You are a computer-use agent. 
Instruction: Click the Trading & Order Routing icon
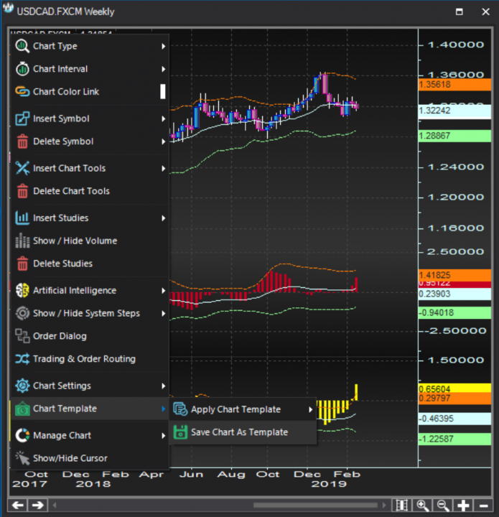pos(22,359)
